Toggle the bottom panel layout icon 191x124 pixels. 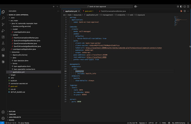(185, 7)
